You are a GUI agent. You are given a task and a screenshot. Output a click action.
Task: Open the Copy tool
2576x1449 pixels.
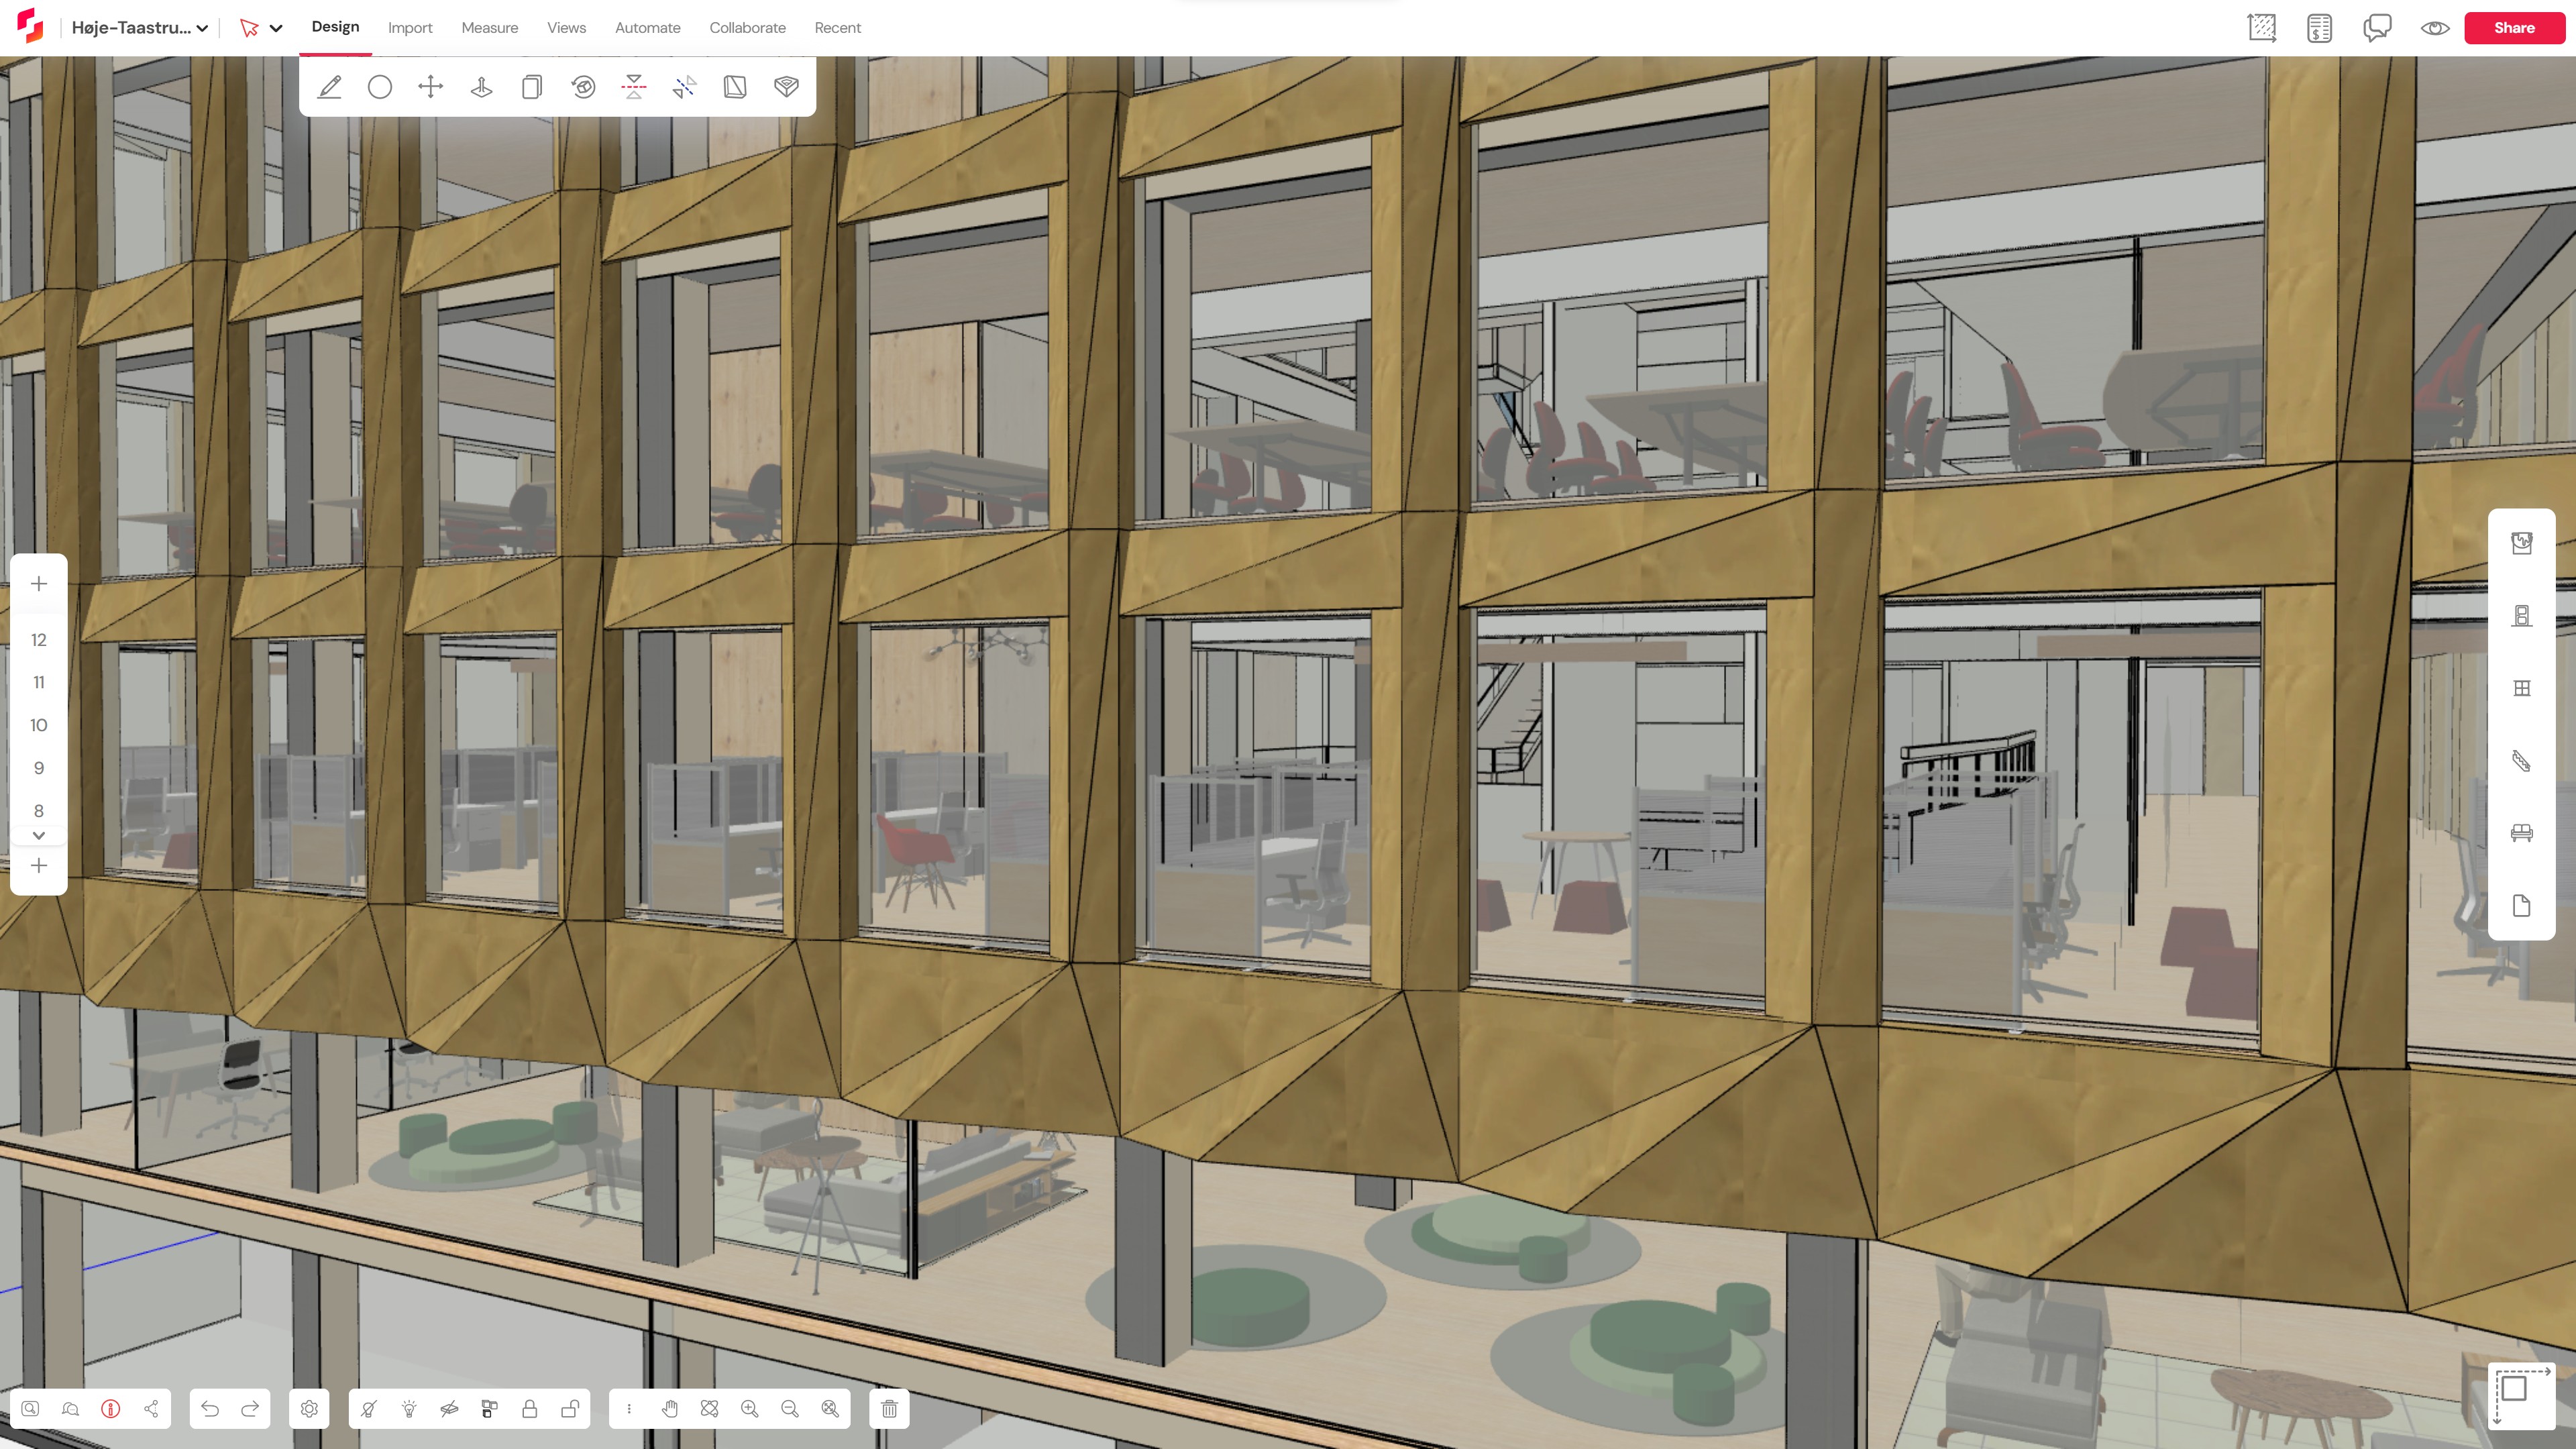click(531, 88)
